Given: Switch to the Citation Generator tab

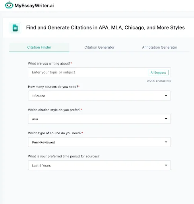Looking at the screenshot, I should [99, 47].
